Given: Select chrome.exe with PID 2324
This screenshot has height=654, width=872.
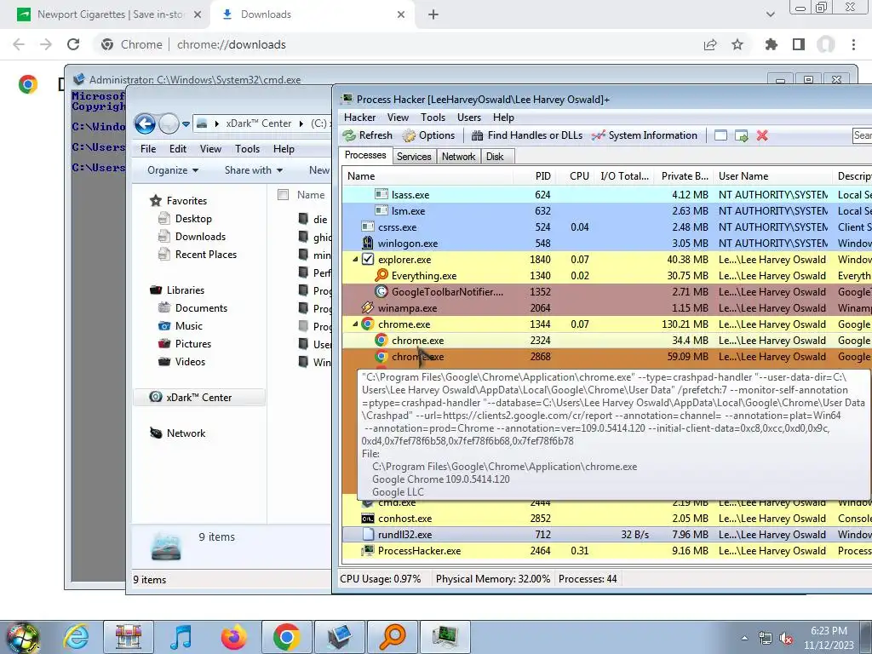Looking at the screenshot, I should tap(606, 341).
